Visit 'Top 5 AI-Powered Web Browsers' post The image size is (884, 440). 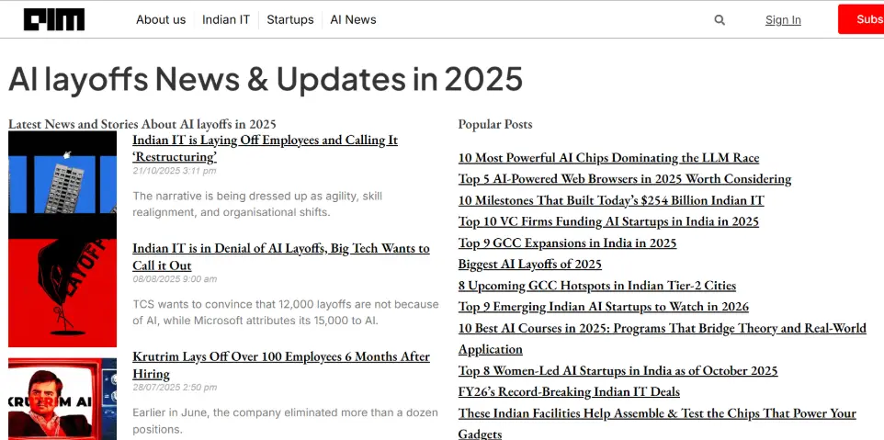pyautogui.click(x=624, y=179)
